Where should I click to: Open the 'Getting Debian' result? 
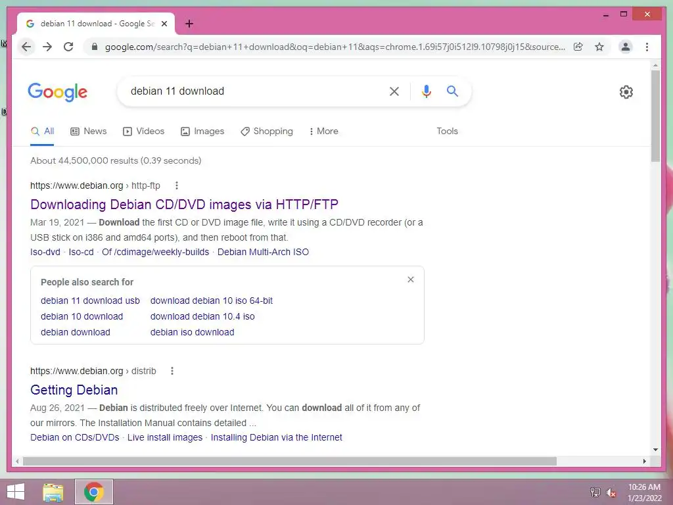[x=74, y=390]
